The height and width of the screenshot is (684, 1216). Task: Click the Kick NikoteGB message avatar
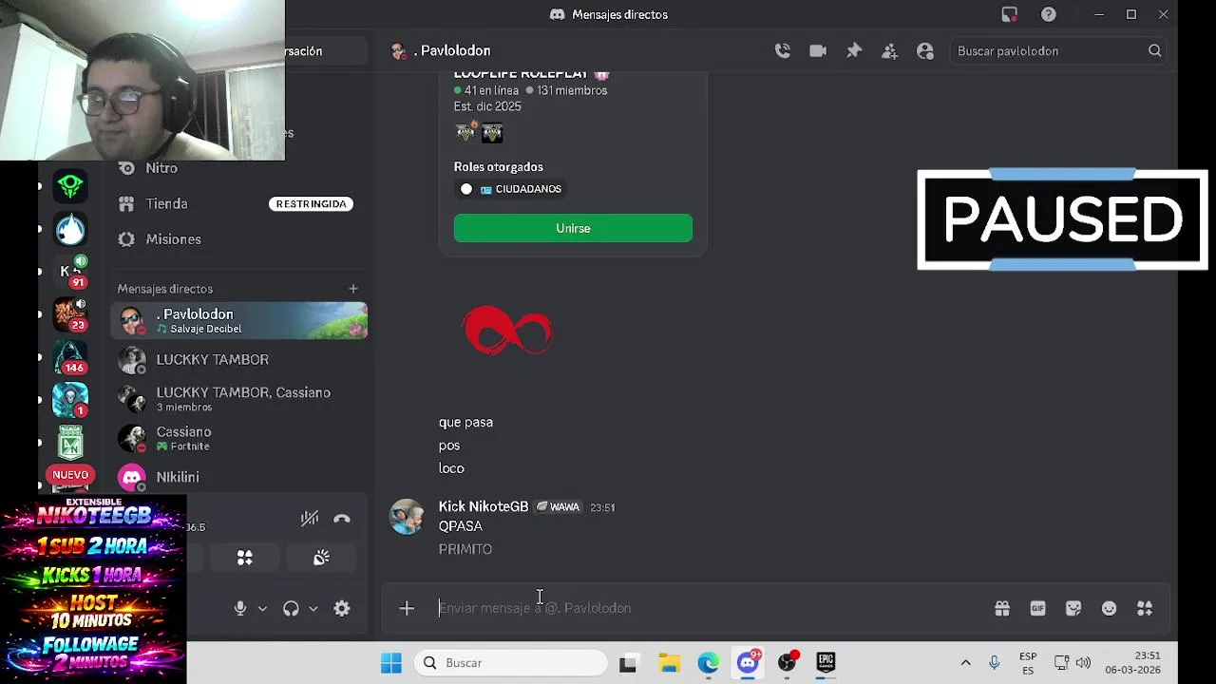click(407, 517)
